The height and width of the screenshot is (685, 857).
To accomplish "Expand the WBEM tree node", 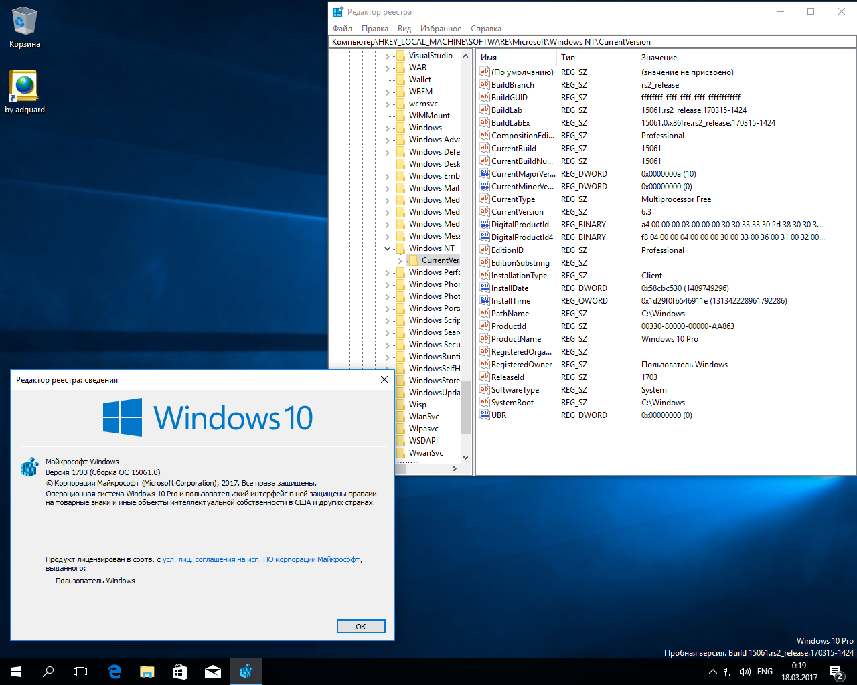I will [387, 92].
